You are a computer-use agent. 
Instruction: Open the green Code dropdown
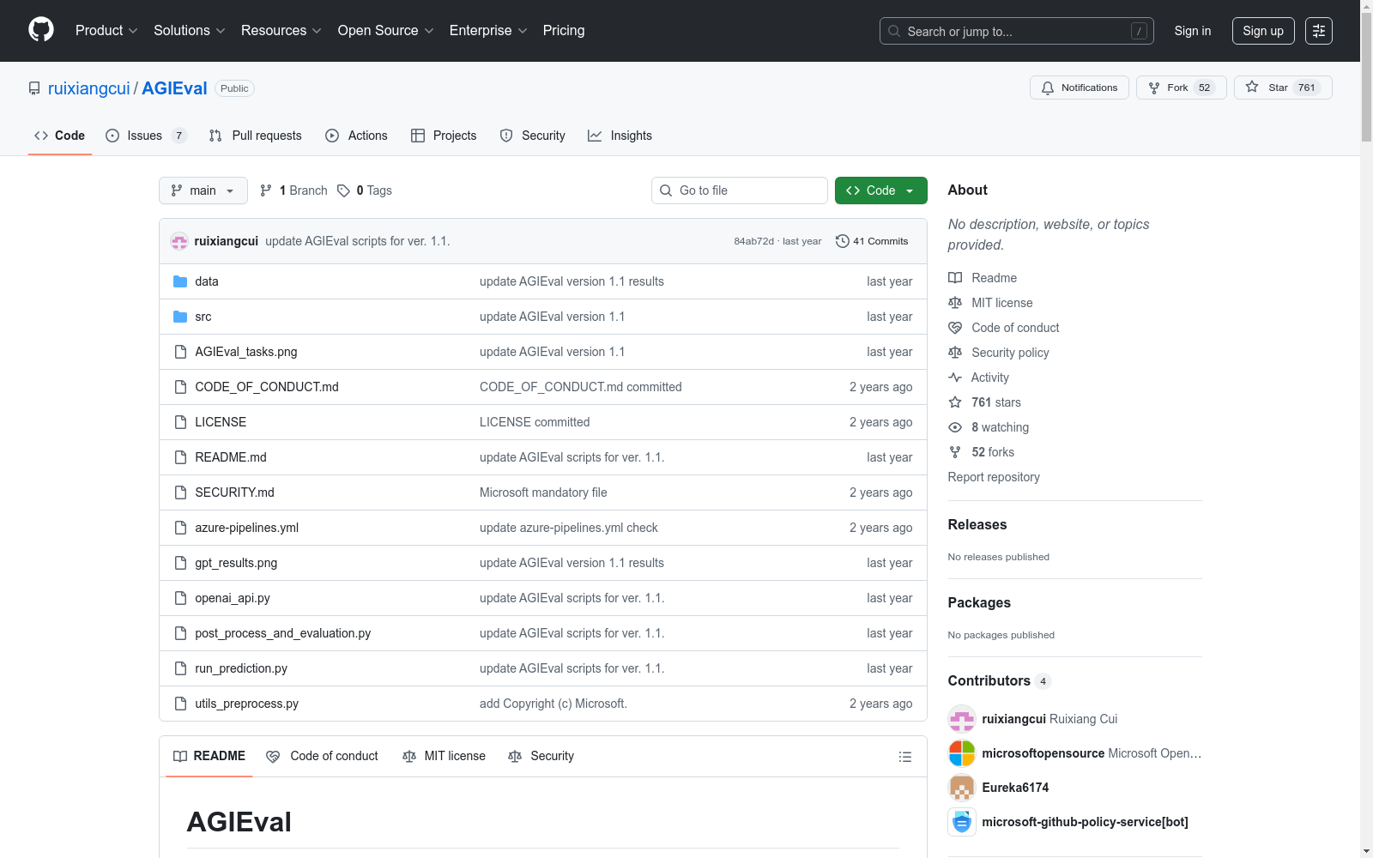click(x=880, y=190)
